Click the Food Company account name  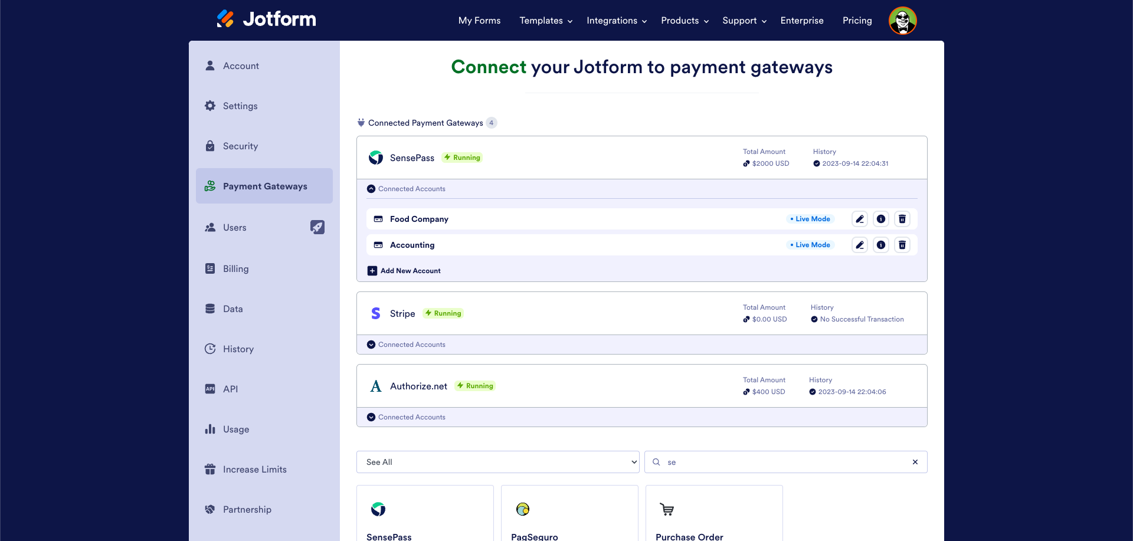coord(419,219)
